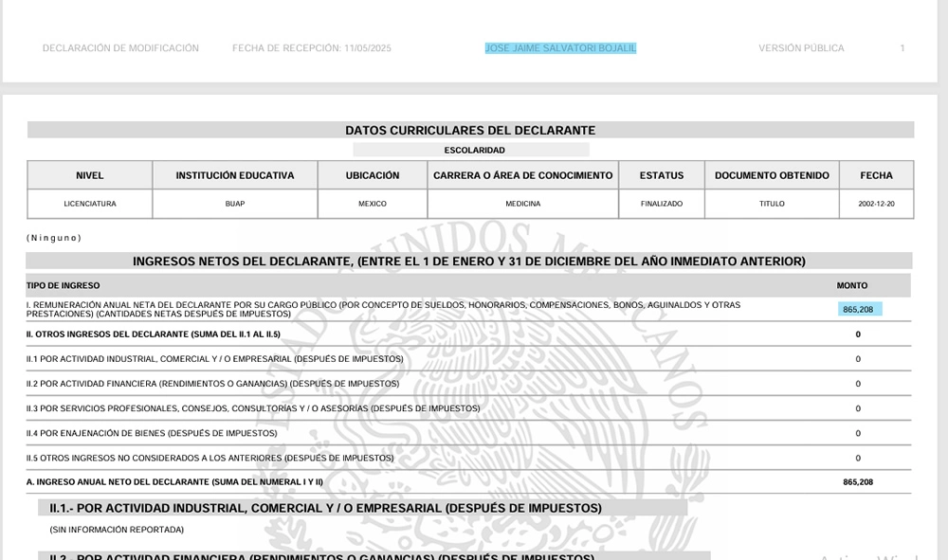Click the FINALIZADO status cell
Viewport: 948px width, 560px height.
pyautogui.click(x=662, y=204)
